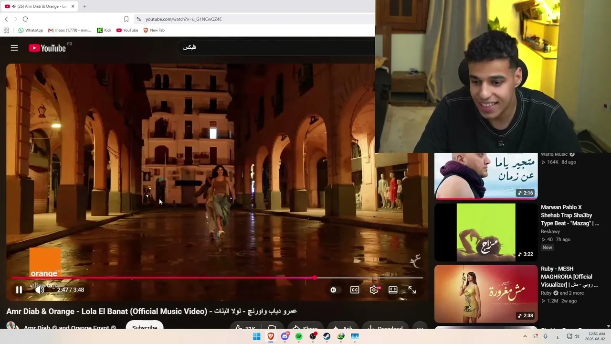The width and height of the screenshot is (611, 344).
Task: Seek on the red video progress bar
Action: click(x=217, y=278)
